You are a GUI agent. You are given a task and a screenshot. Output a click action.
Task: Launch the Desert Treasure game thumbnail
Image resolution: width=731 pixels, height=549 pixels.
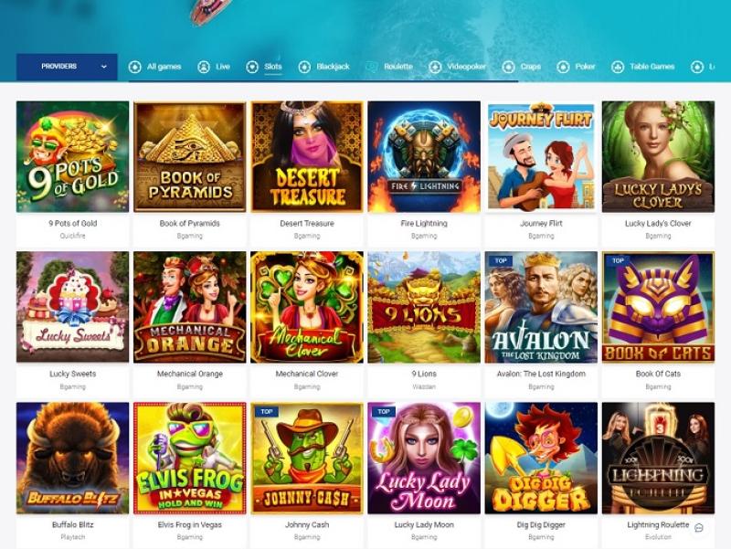point(307,156)
